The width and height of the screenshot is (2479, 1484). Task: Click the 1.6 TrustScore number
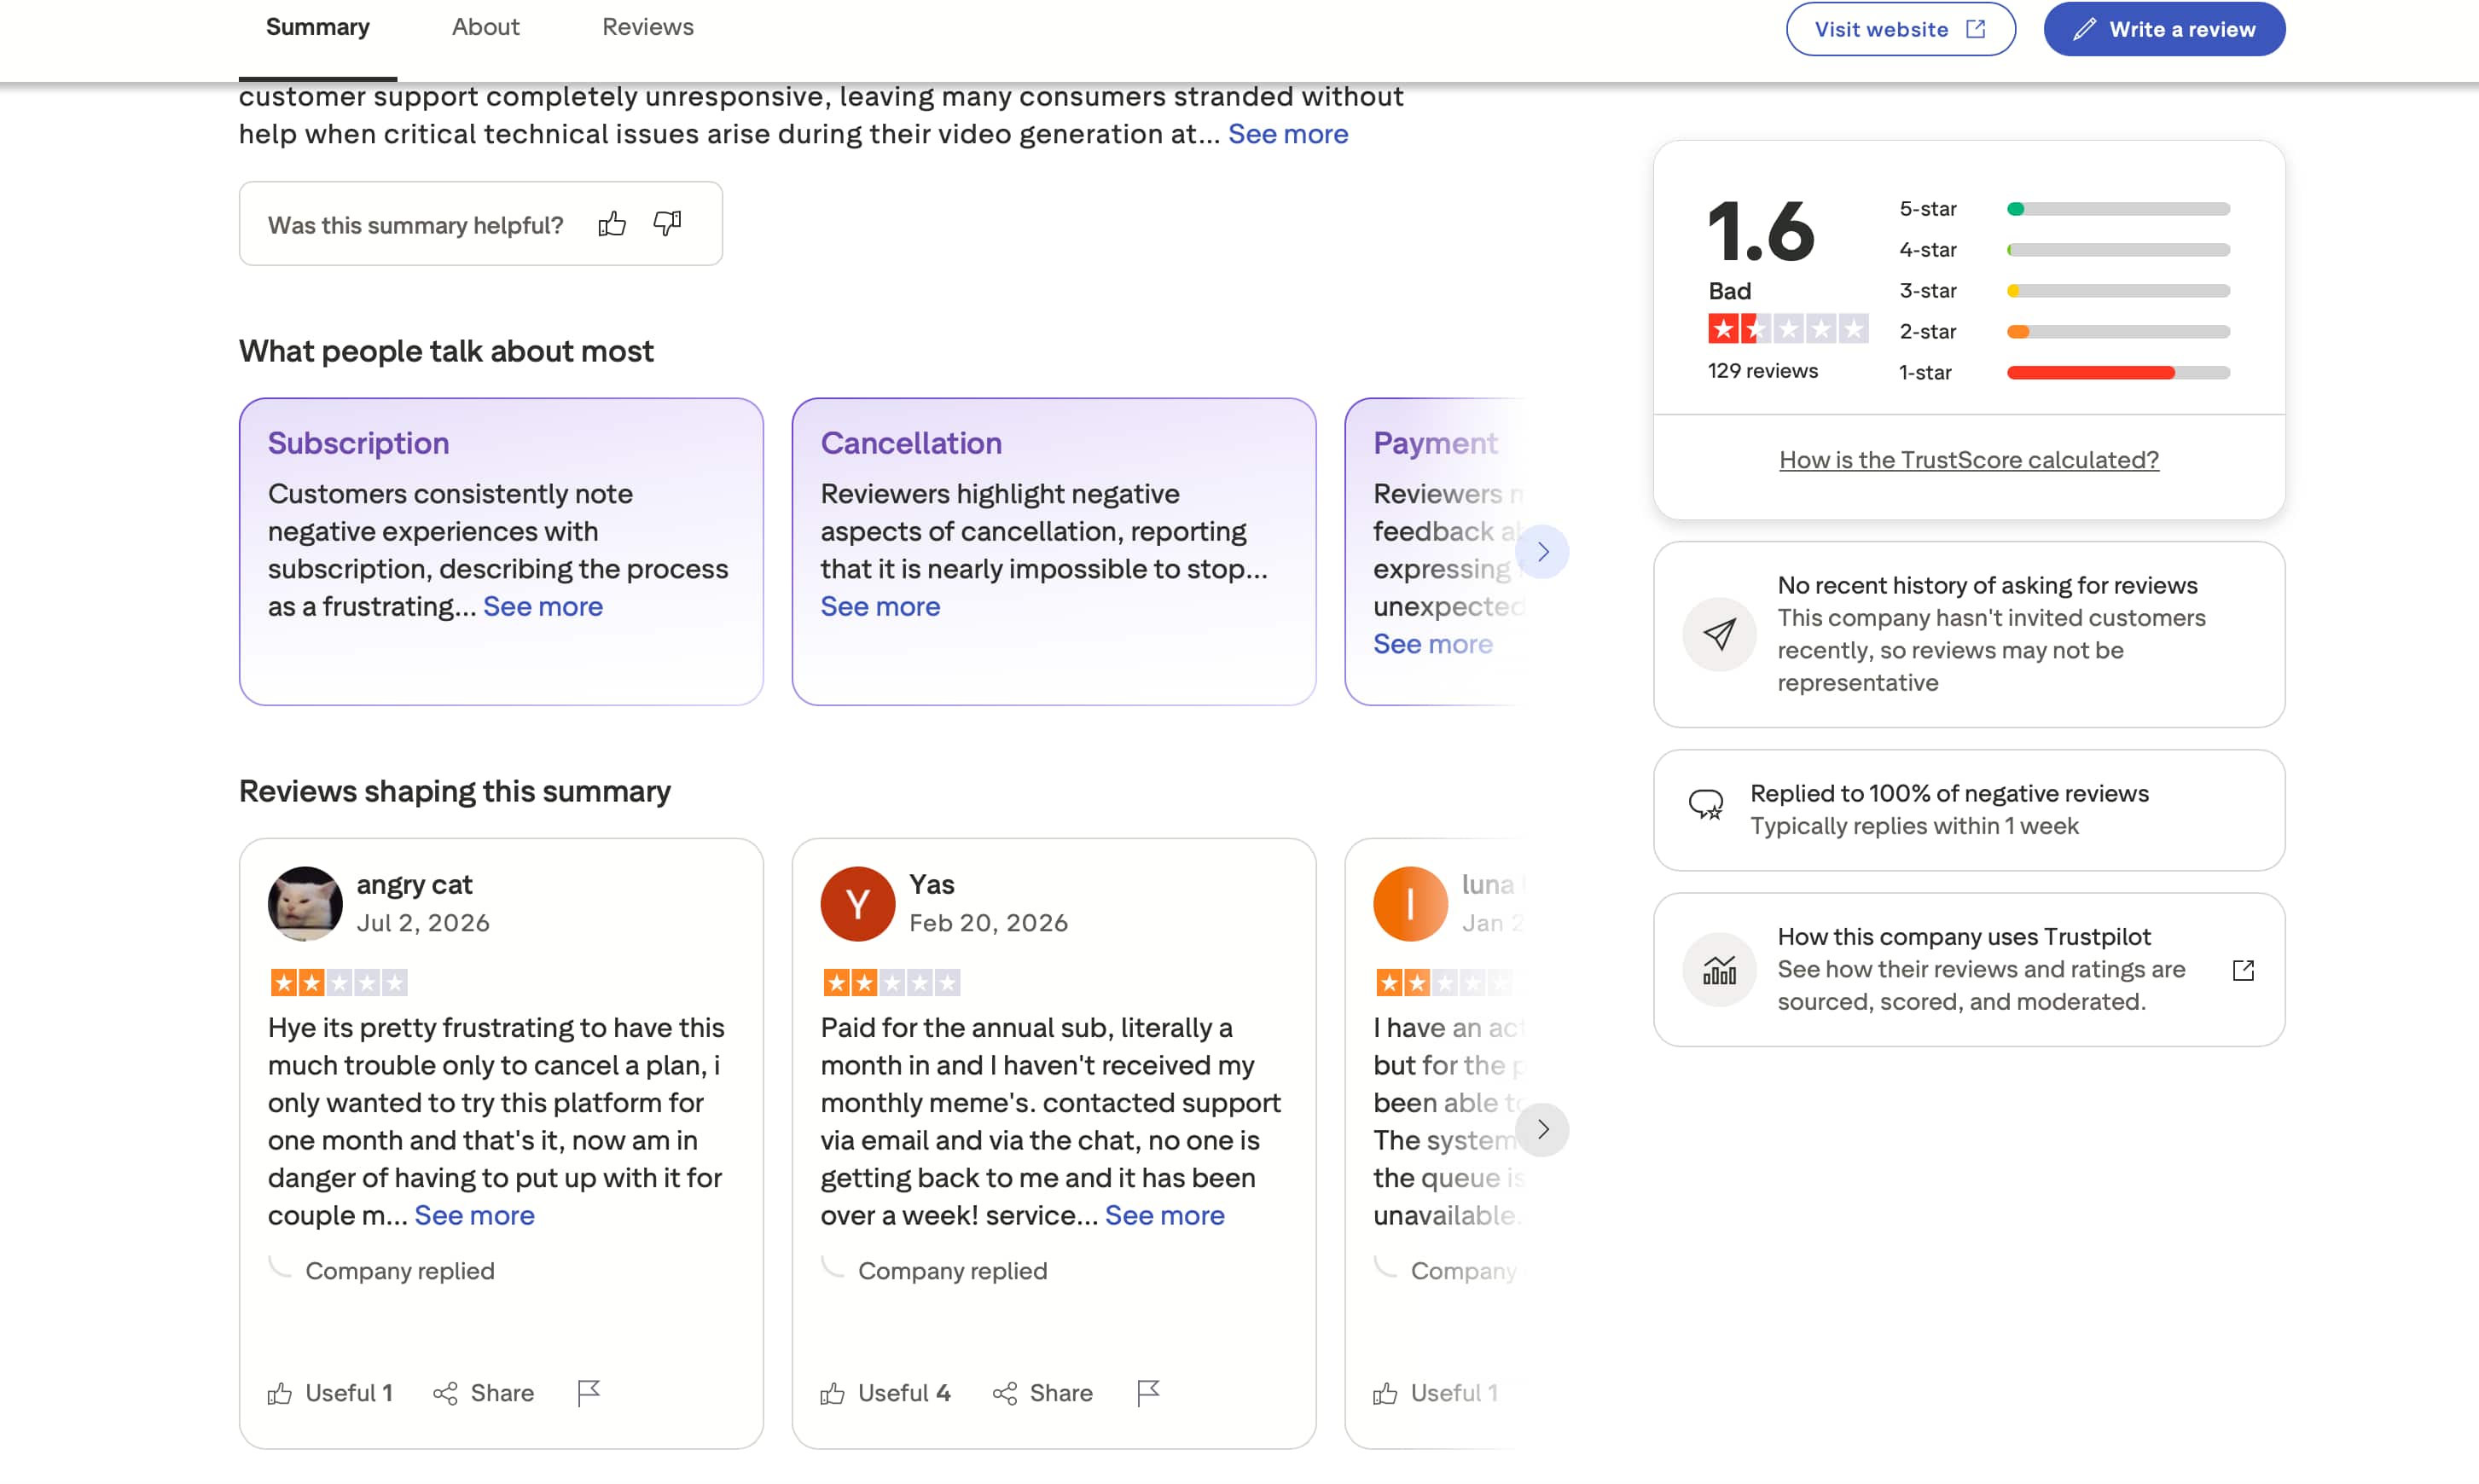pos(1760,231)
